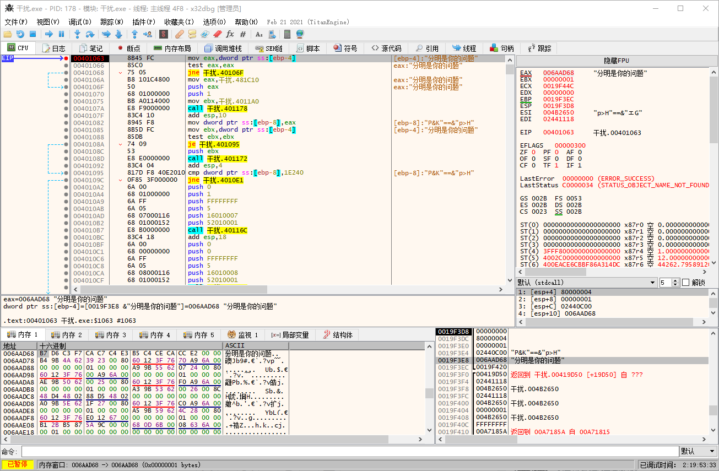Select the 内存 2 dump tab
This screenshot has height=471, width=719.
point(67,335)
